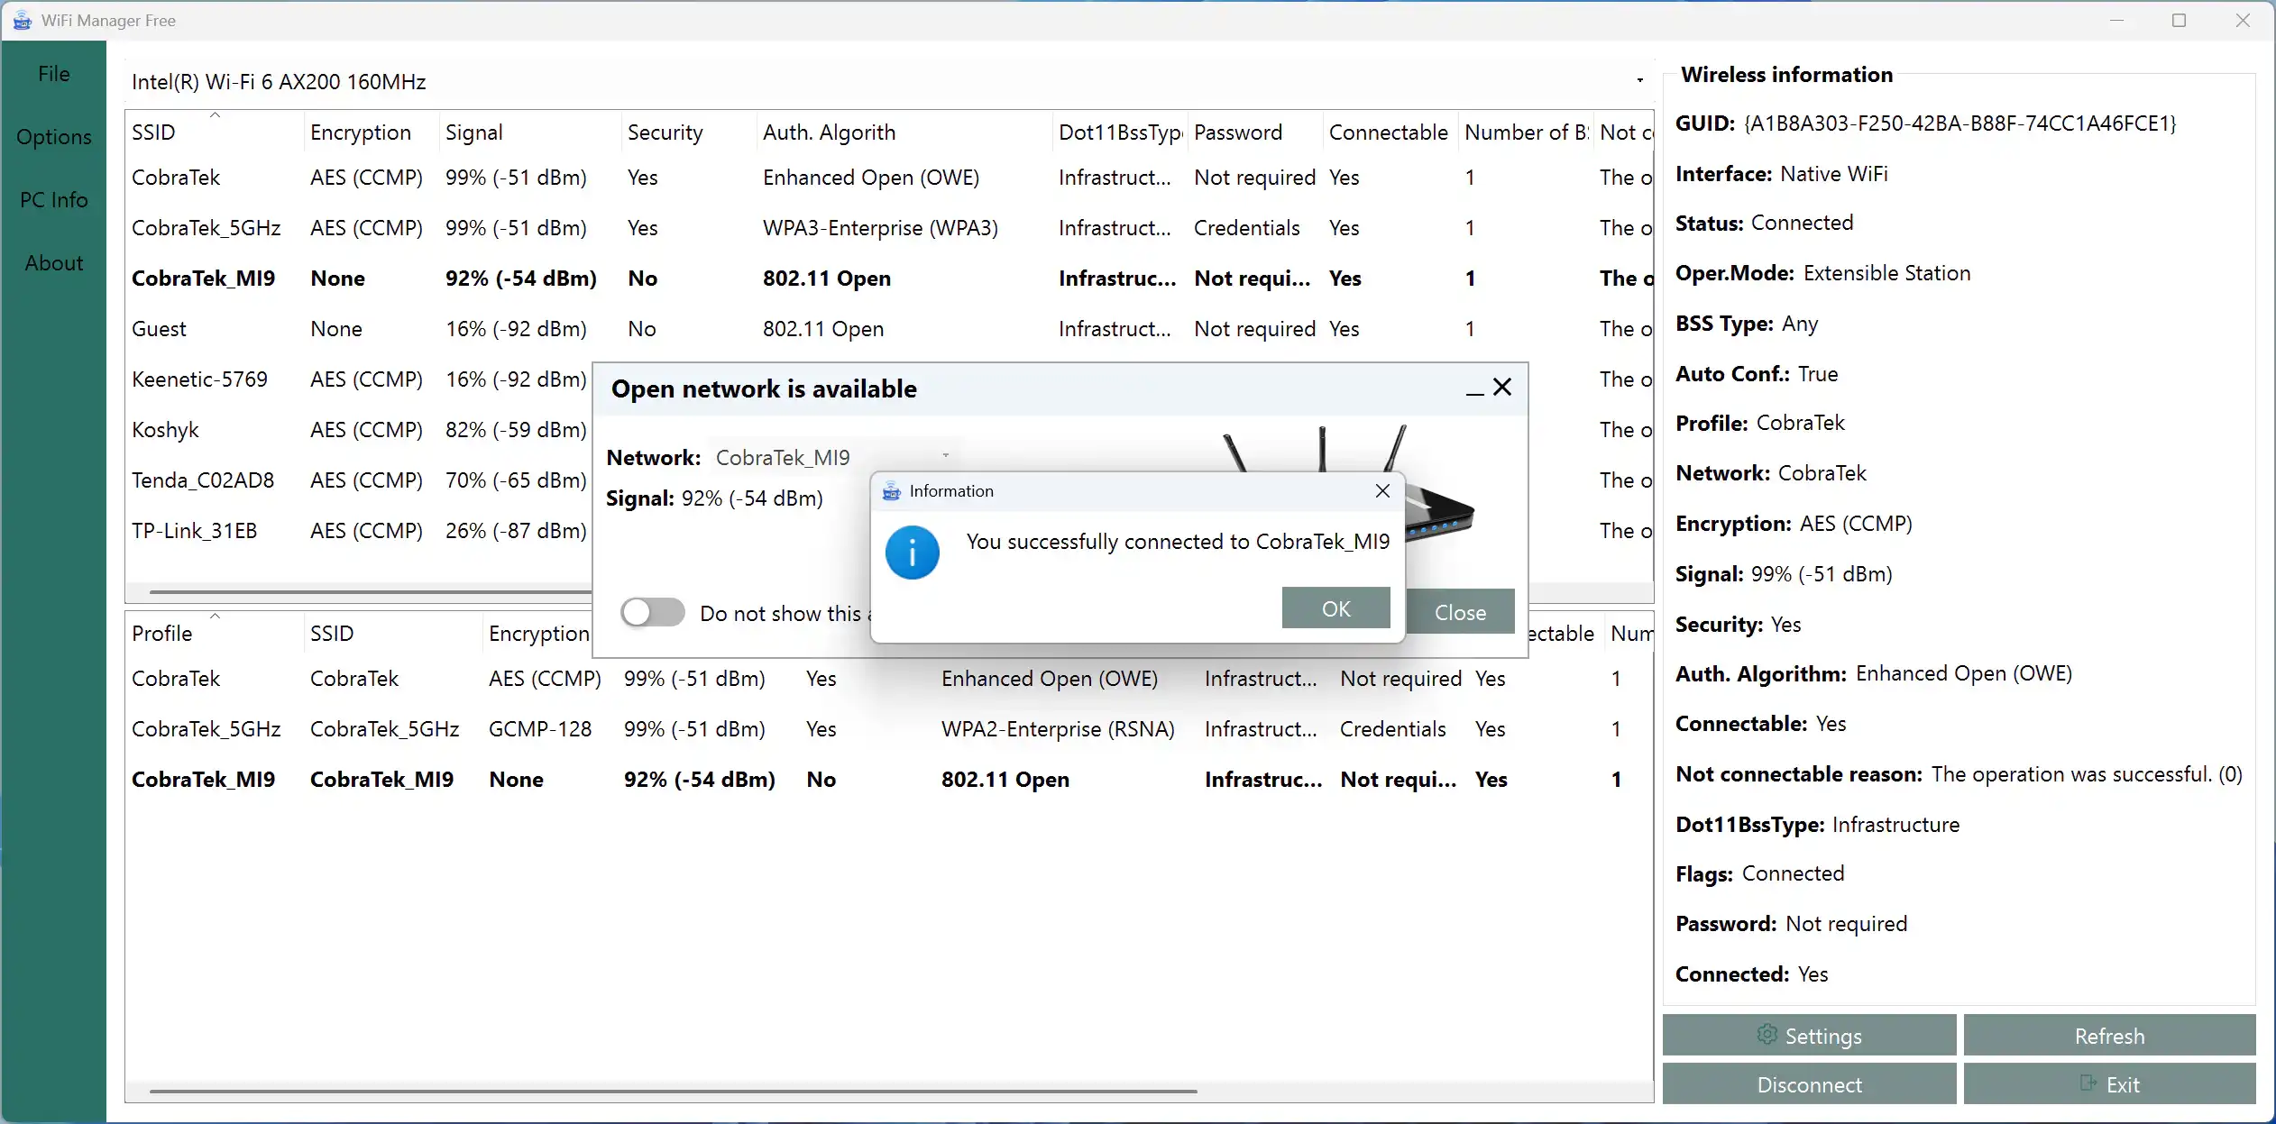The width and height of the screenshot is (2276, 1124).
Task: Click the profiles list horizontal scrollbar
Action: [x=673, y=1092]
